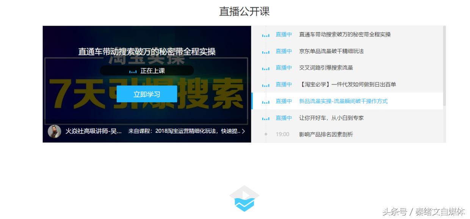
Task: Click the scrollbar on the right of the course list
Action: click(444, 61)
